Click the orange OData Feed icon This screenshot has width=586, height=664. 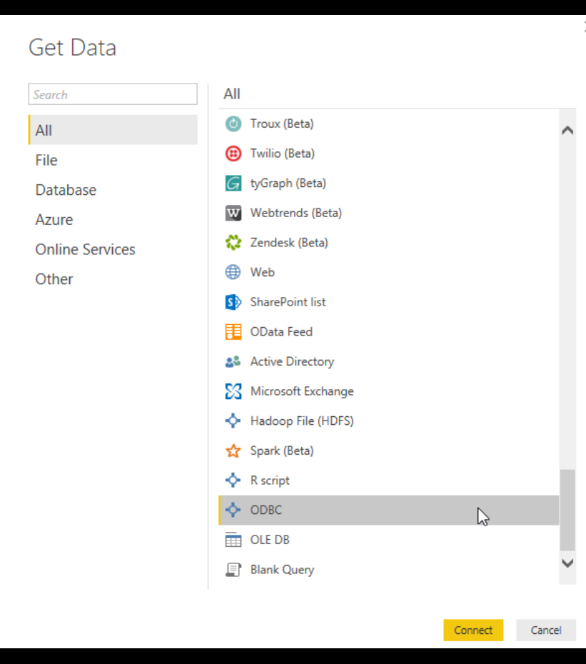coord(233,332)
